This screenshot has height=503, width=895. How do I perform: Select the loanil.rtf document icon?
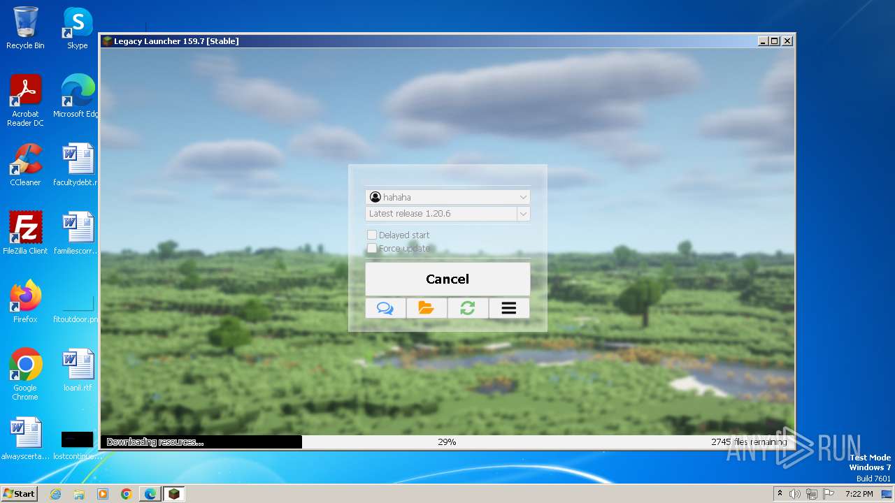78,370
